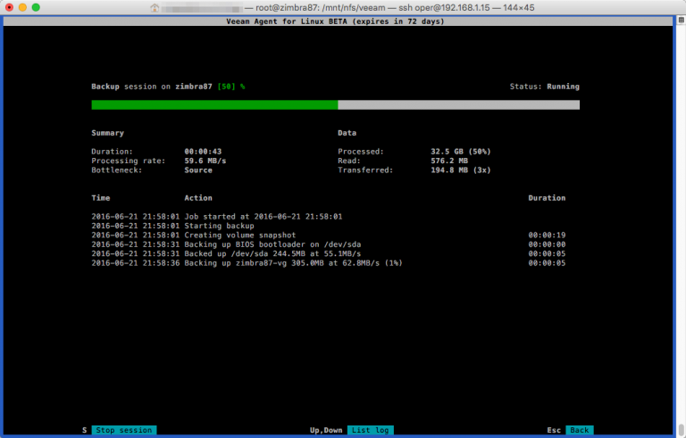
Task: Select the List log button
Action: [370, 430]
